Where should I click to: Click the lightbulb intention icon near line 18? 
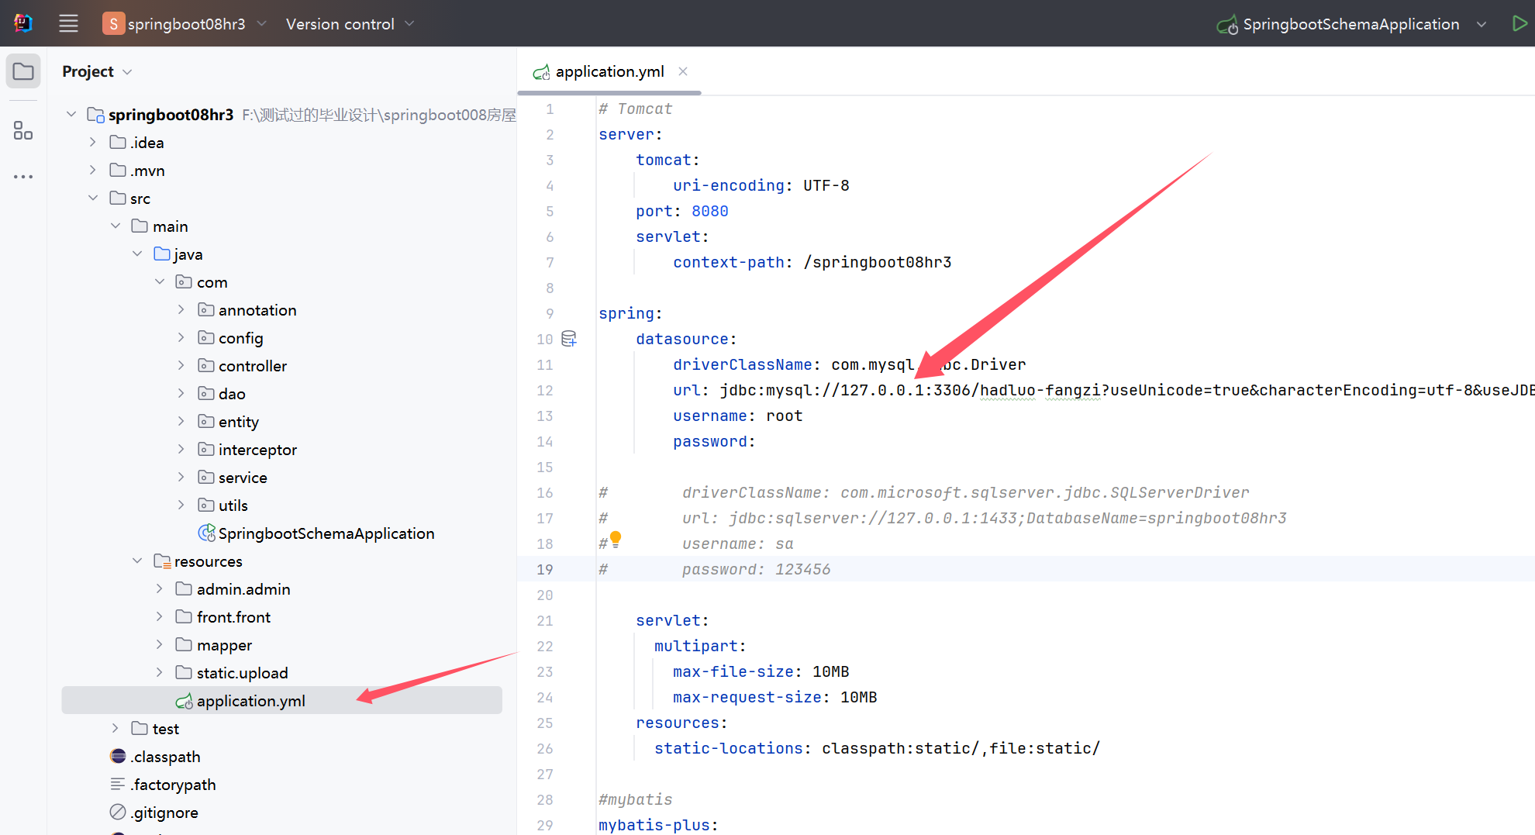(x=615, y=537)
